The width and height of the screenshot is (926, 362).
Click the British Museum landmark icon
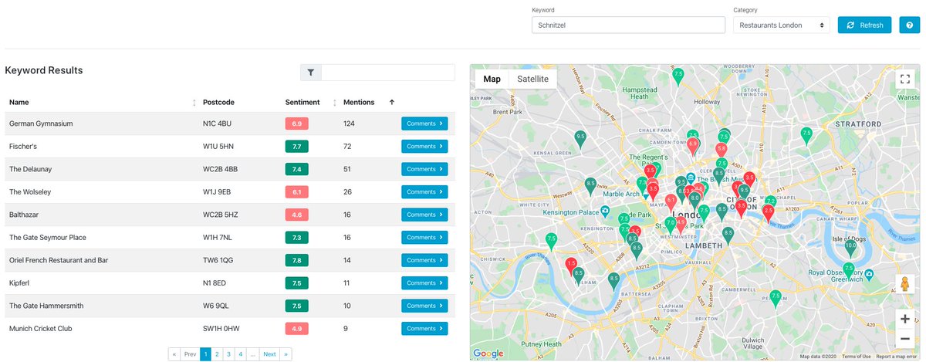(x=691, y=178)
